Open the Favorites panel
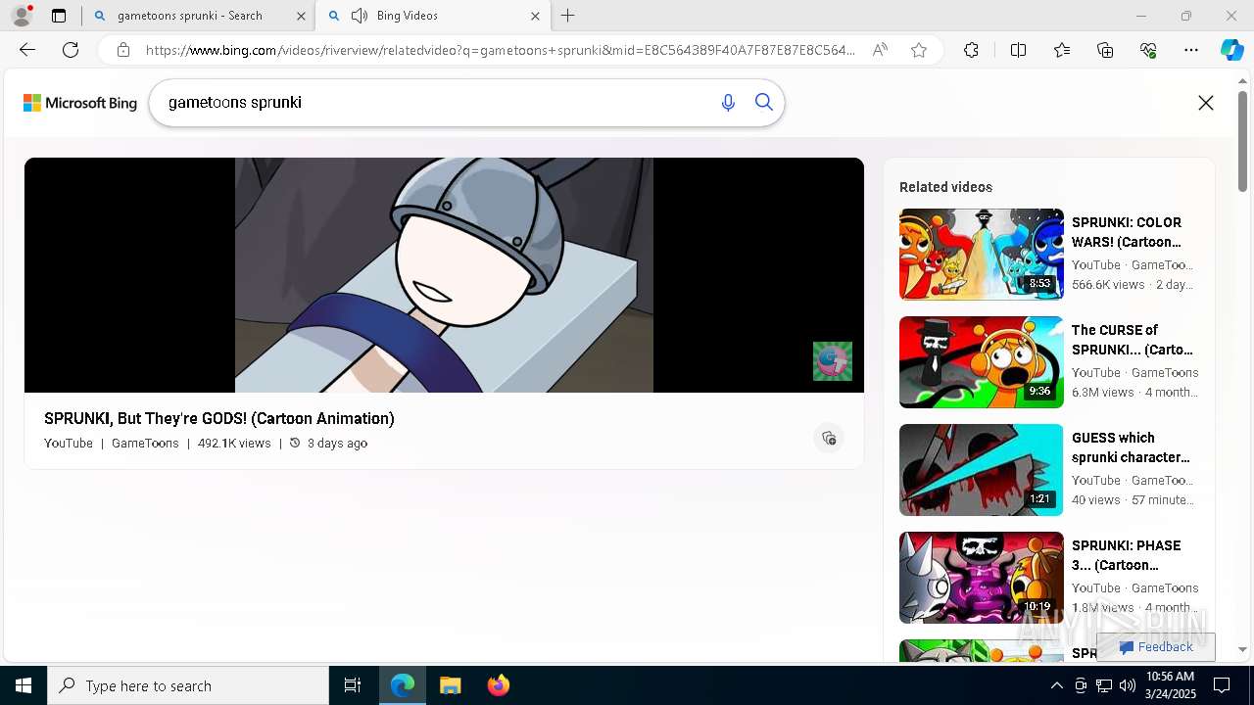 pos(1062,50)
